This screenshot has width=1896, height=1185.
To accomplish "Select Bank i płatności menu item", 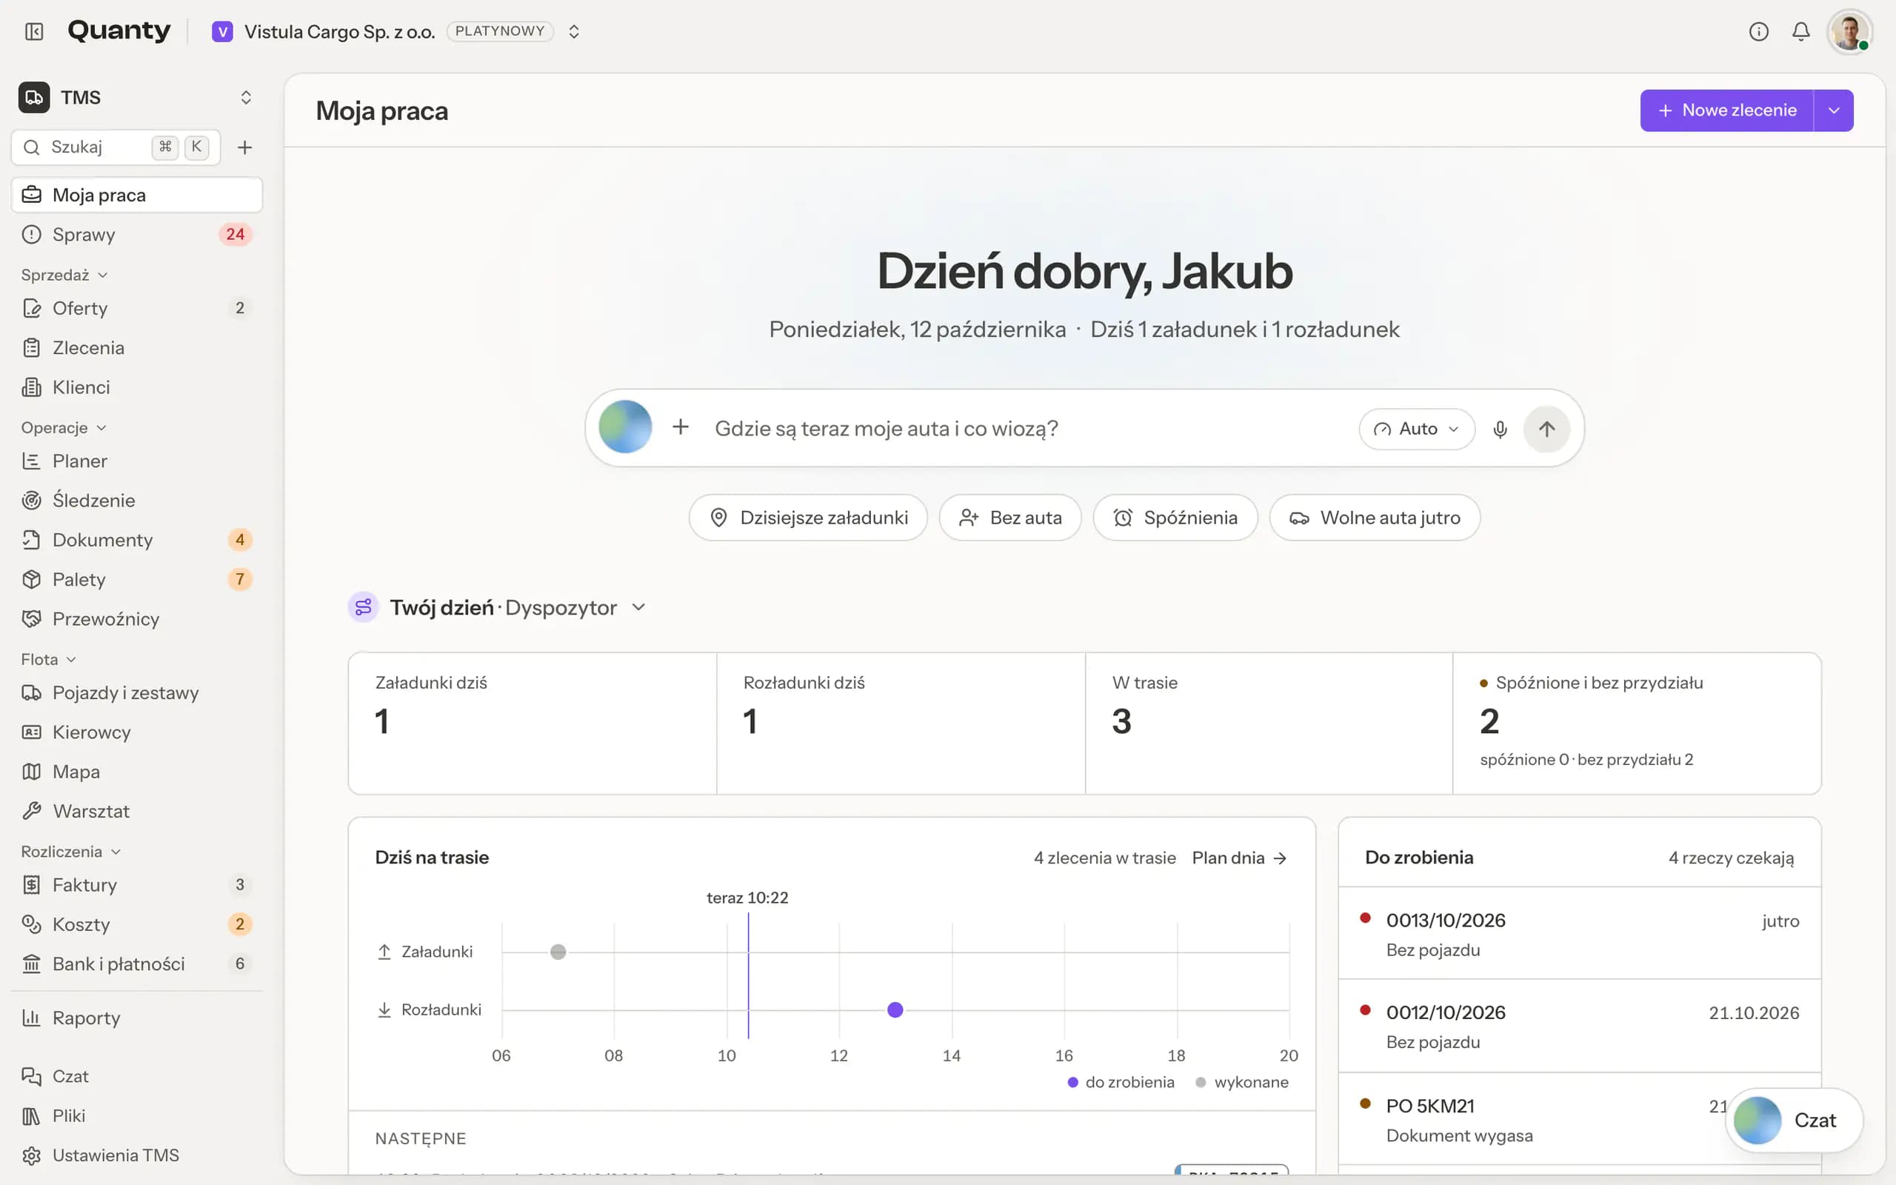I will (x=136, y=964).
